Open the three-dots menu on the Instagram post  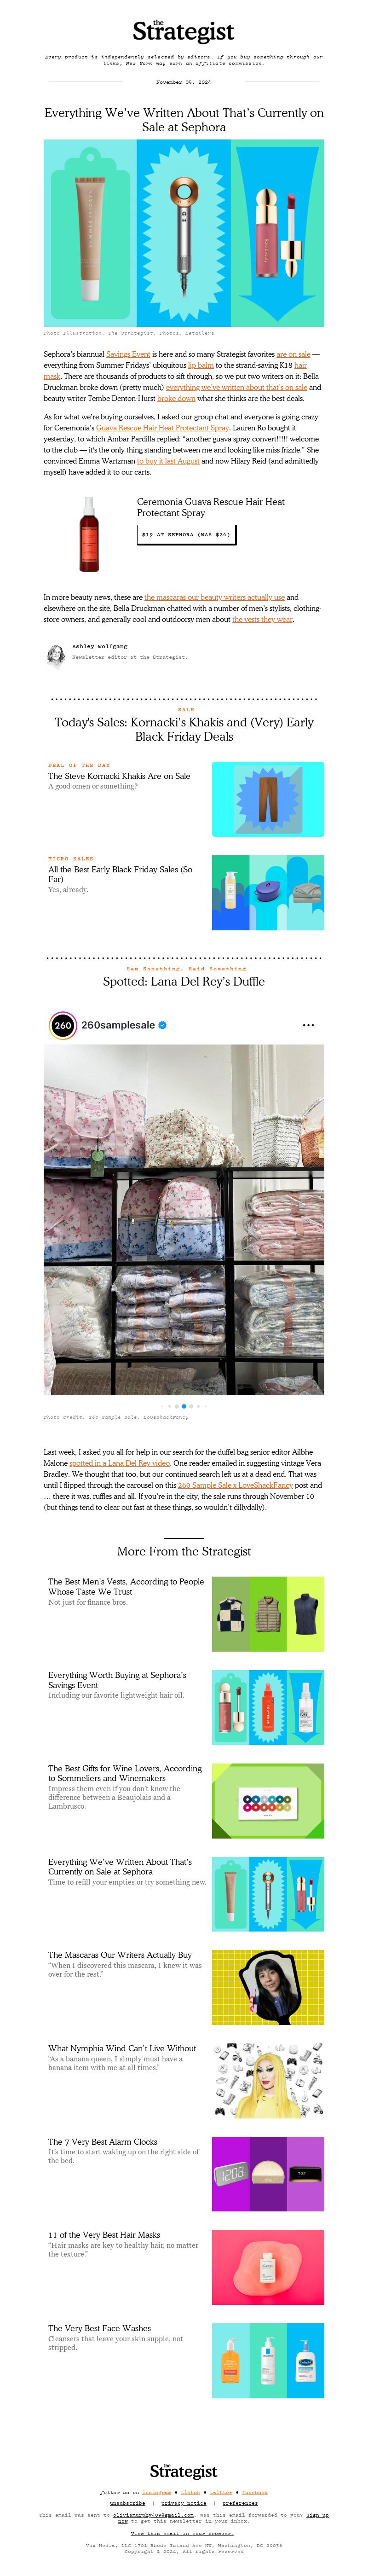(308, 1025)
